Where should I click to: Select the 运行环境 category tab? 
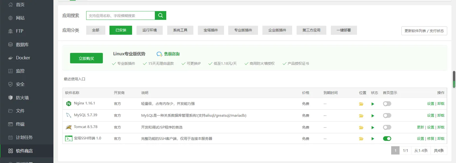tap(150, 30)
